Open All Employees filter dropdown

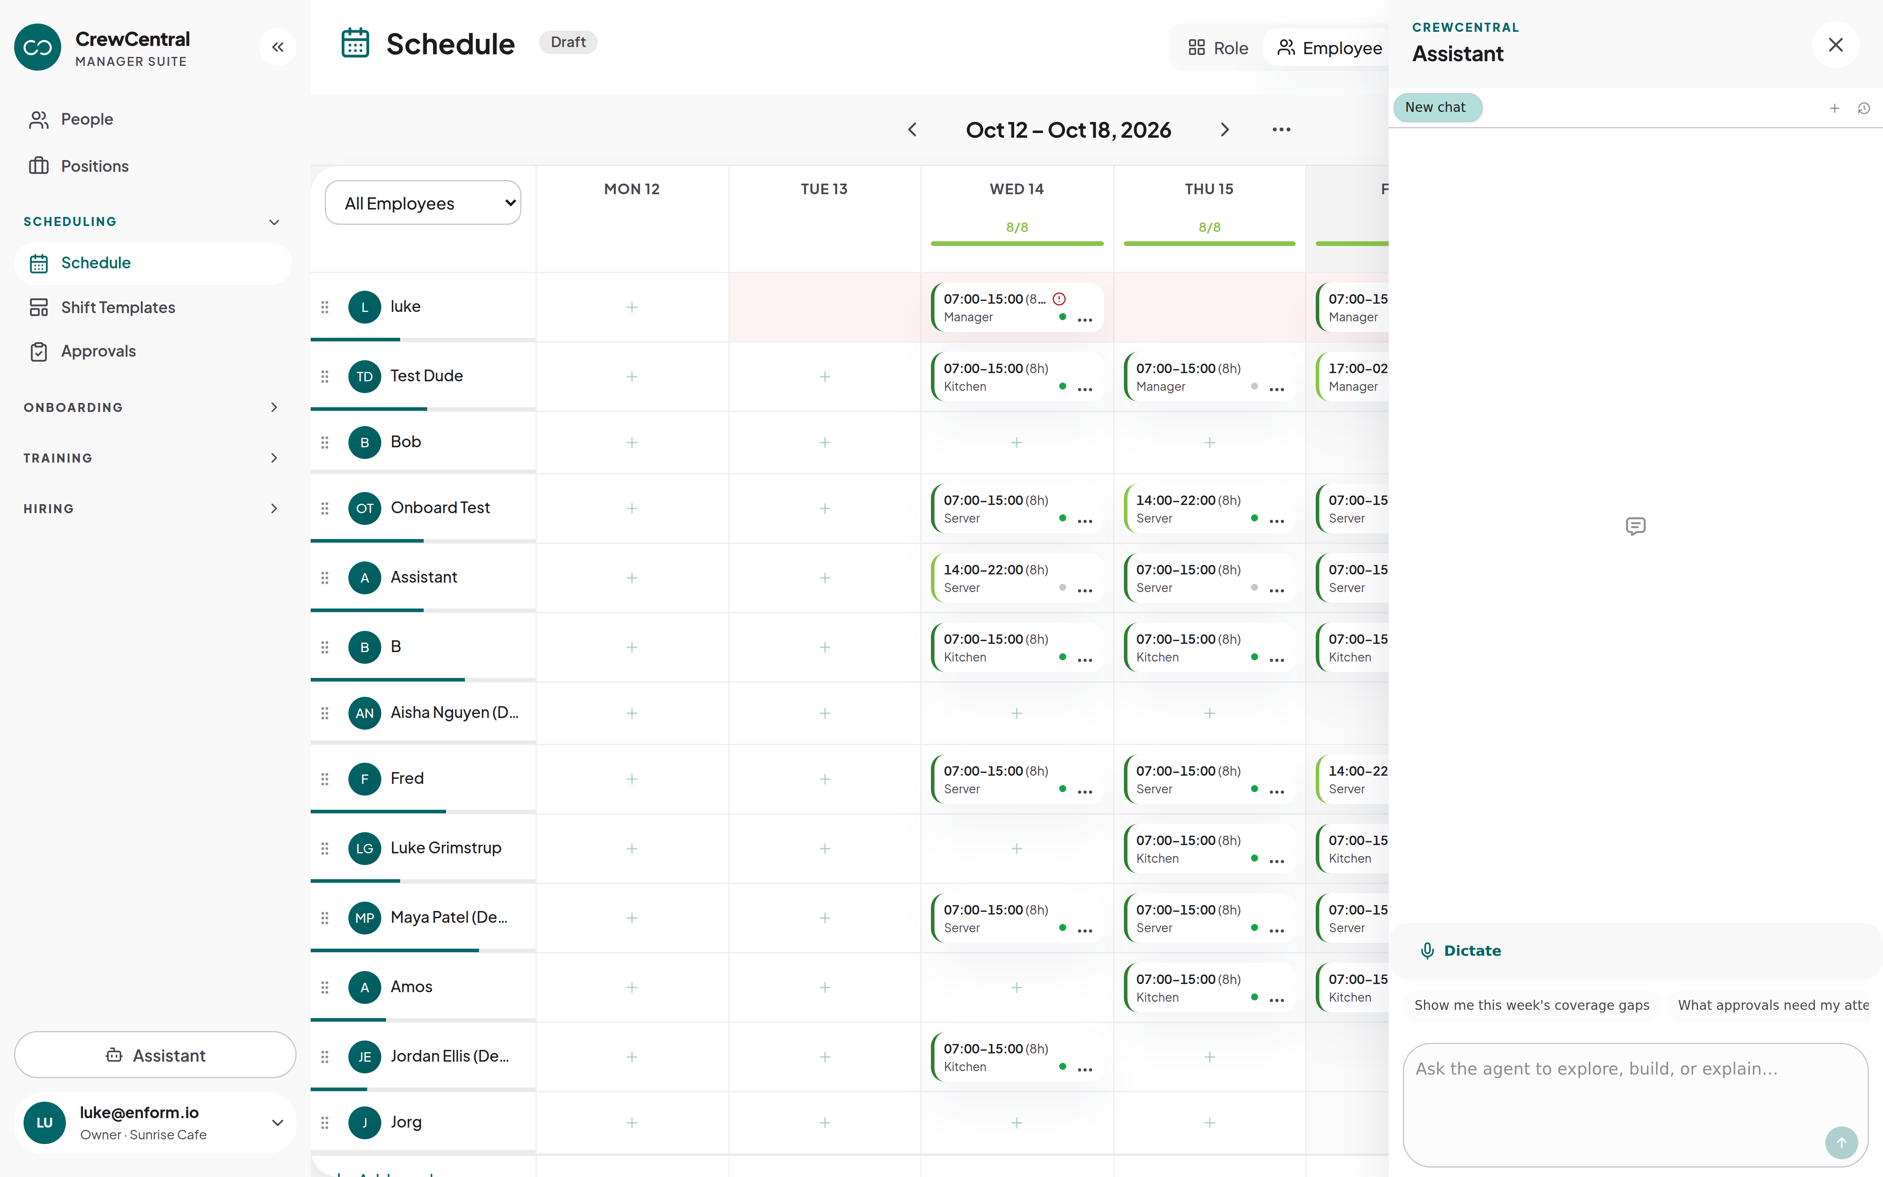click(x=422, y=203)
